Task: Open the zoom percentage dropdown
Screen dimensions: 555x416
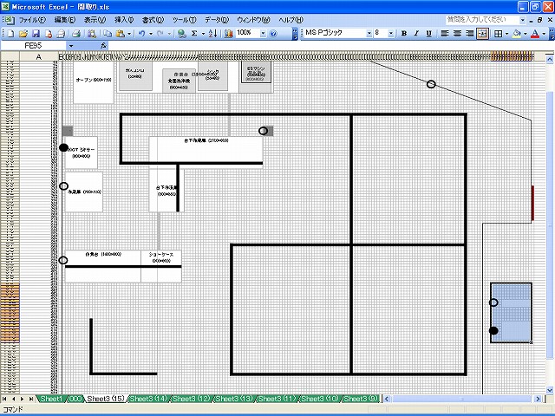Action: click(263, 34)
